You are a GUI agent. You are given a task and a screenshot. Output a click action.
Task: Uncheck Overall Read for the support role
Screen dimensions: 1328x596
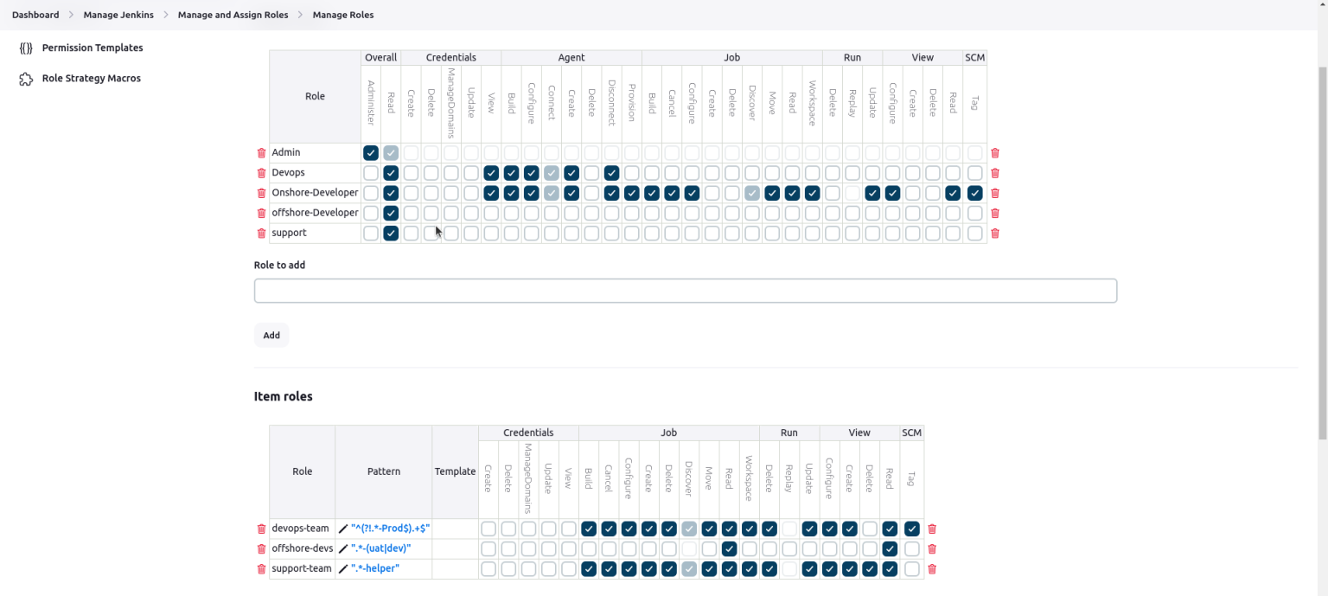click(391, 233)
